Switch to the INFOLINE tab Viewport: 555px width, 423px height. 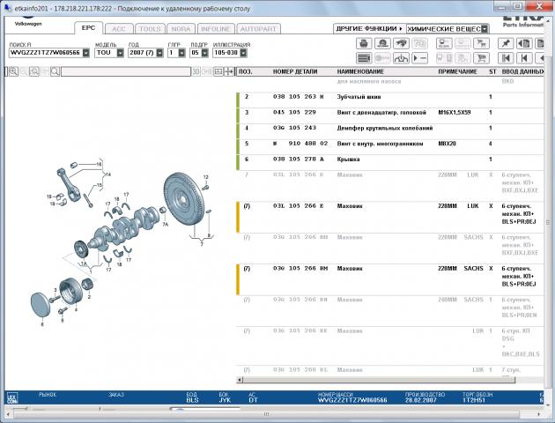point(216,29)
